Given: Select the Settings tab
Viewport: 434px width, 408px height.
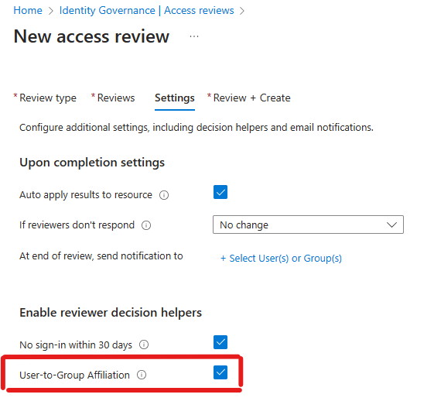Looking at the screenshot, I should tap(175, 98).
